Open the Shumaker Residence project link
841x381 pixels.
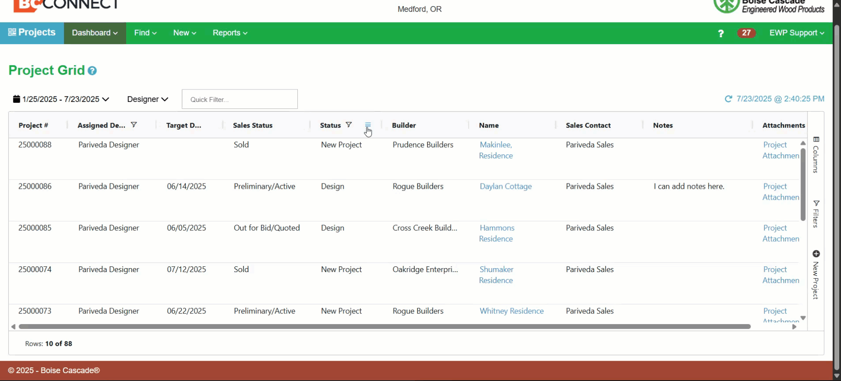pos(496,275)
